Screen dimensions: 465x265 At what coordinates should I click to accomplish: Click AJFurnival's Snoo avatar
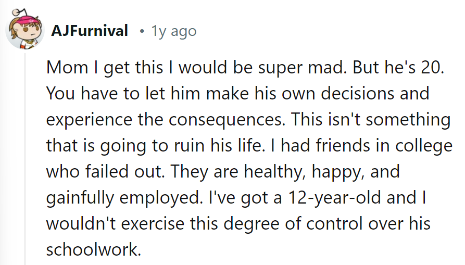pos(24,32)
